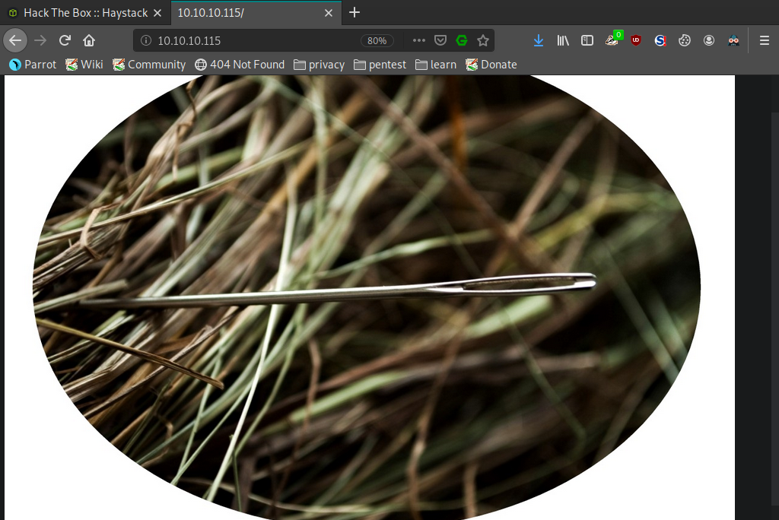Open a new tab with plus button

point(355,12)
